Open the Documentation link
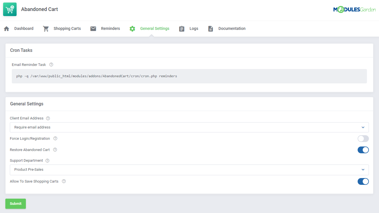The image size is (379, 213). (232, 28)
